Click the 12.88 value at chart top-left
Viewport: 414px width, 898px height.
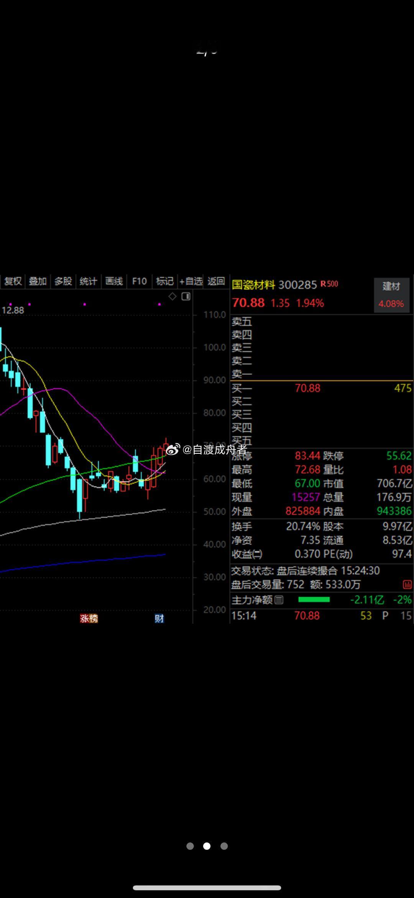coord(13,310)
